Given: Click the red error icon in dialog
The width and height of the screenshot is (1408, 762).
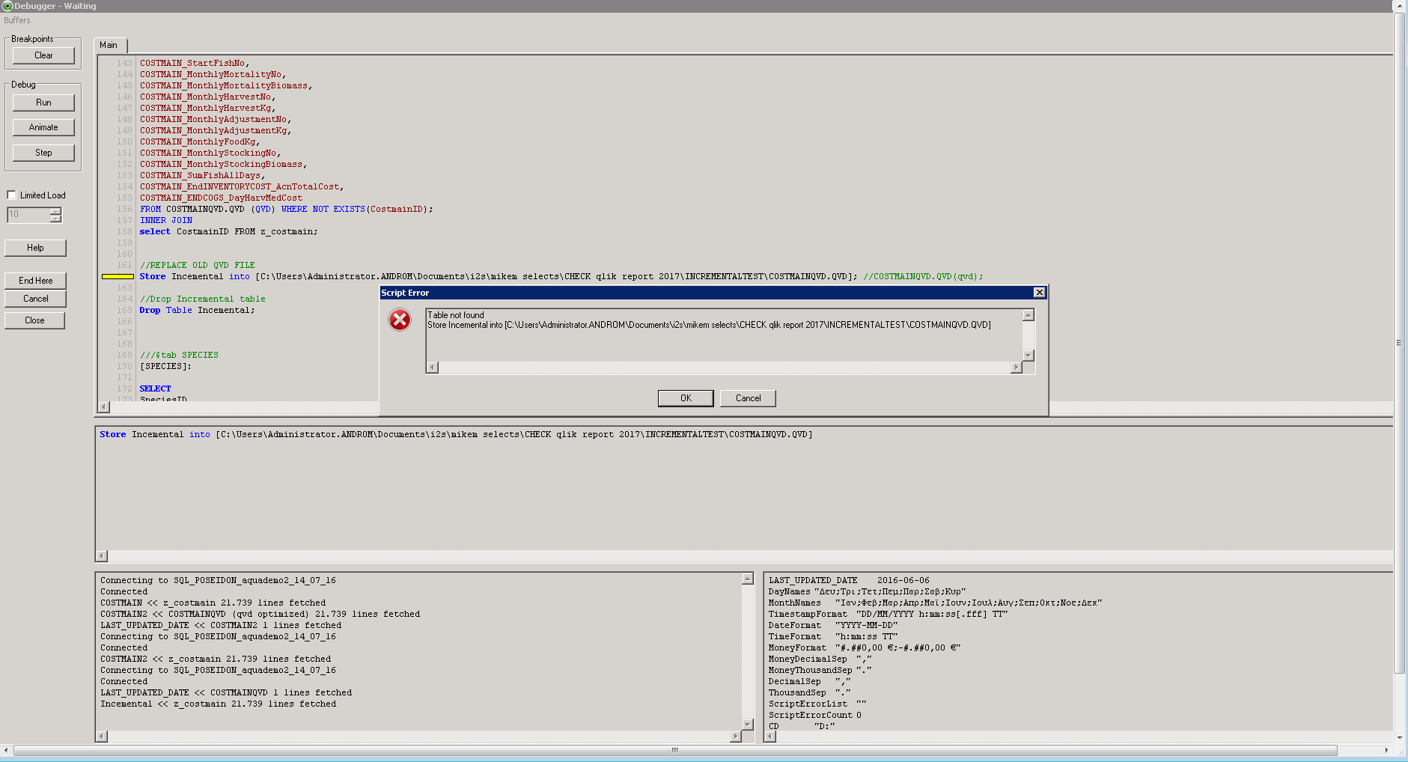Looking at the screenshot, I should [400, 320].
